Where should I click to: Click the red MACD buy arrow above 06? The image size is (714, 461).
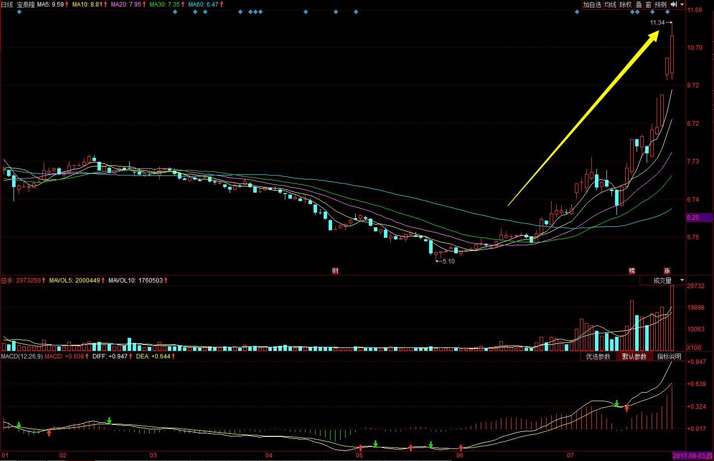pyautogui.click(x=461, y=447)
